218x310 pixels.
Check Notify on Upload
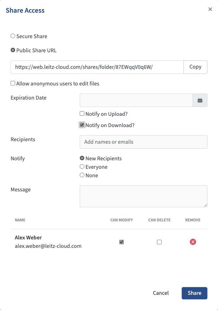pyautogui.click(x=82, y=114)
